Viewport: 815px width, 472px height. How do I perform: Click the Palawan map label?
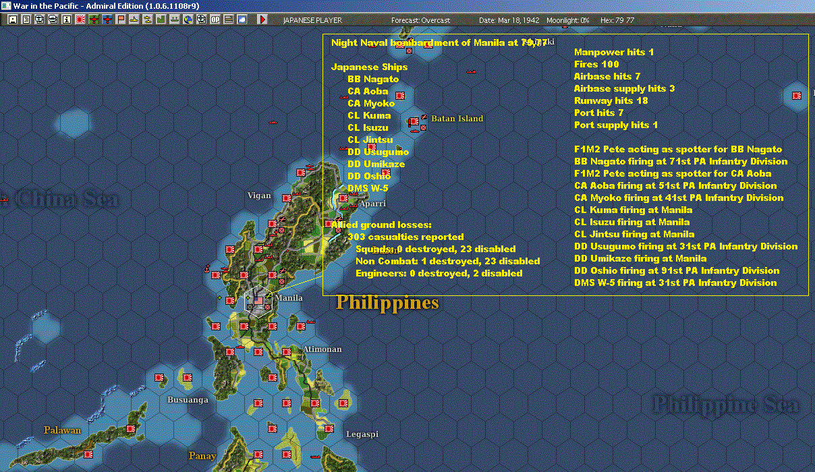[x=62, y=430]
